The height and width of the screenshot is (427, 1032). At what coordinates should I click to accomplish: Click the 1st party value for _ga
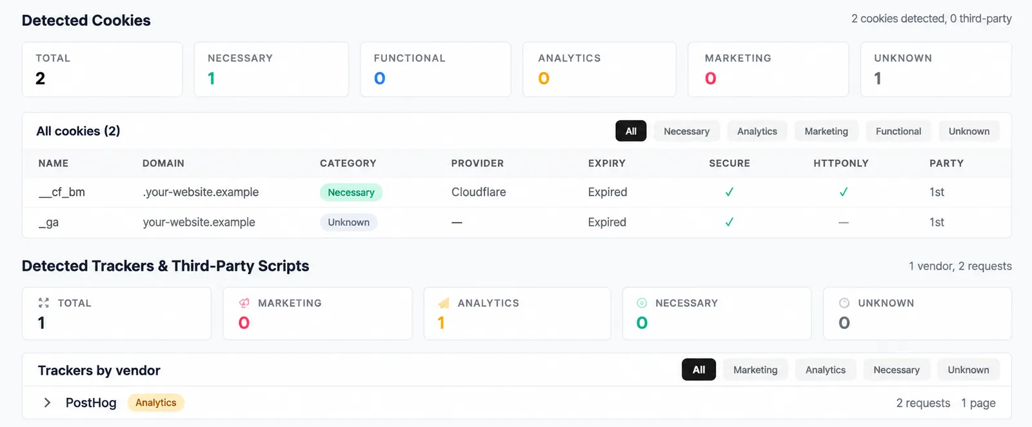(937, 222)
